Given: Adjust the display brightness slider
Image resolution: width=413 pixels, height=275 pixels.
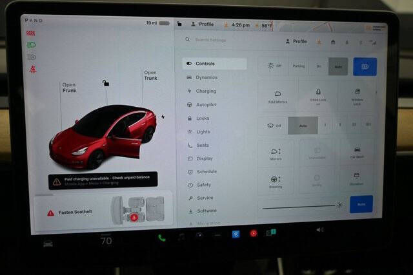Looking at the screenshot, I should point(301,207).
